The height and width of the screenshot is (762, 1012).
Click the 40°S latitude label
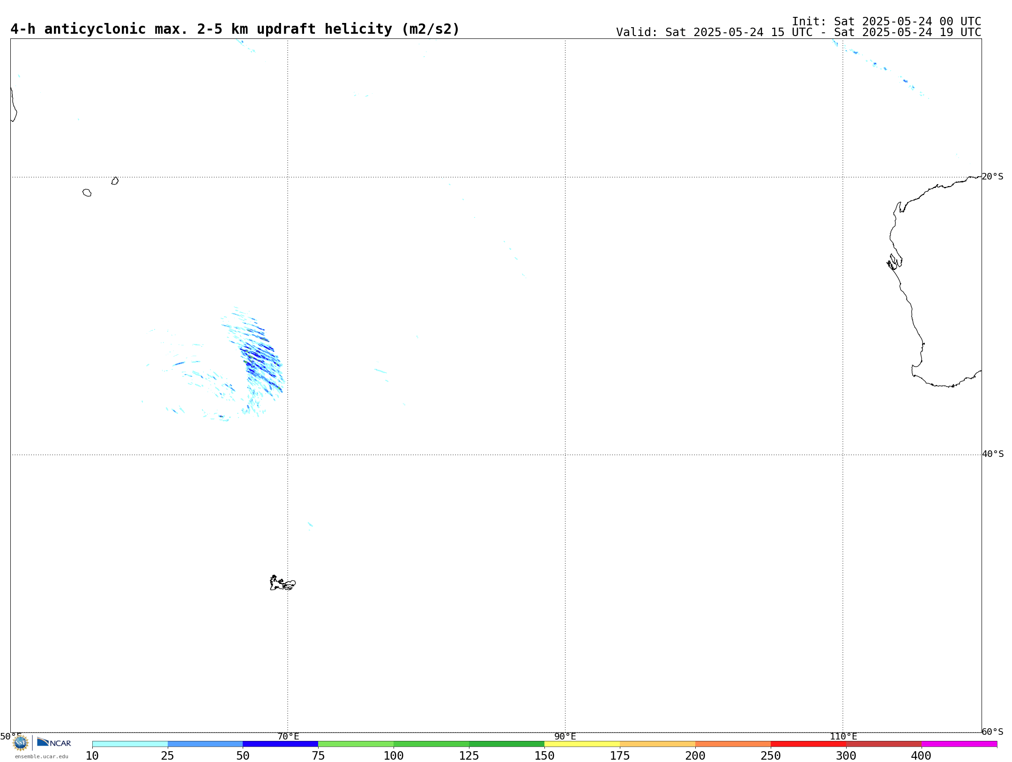(x=993, y=454)
